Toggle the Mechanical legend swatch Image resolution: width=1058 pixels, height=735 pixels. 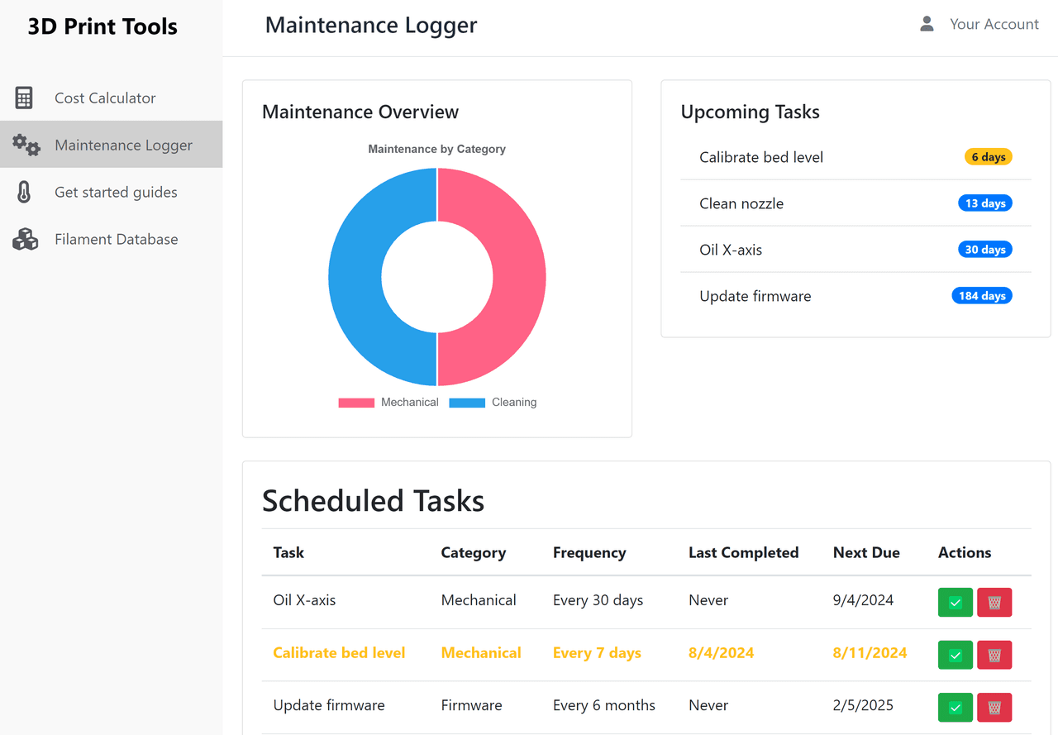click(x=356, y=403)
